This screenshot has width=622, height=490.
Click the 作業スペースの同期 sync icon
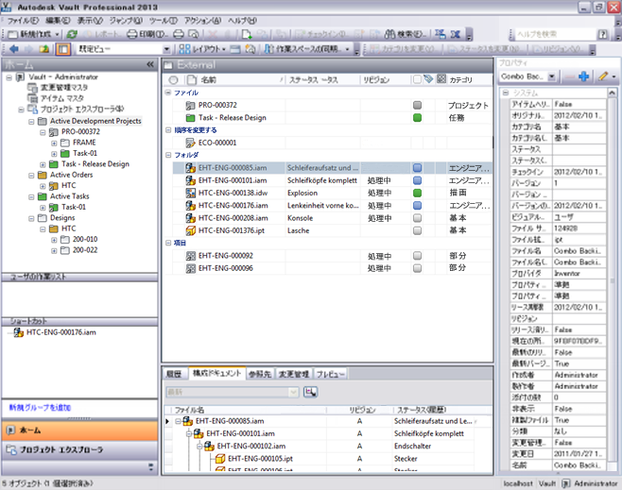click(x=269, y=49)
